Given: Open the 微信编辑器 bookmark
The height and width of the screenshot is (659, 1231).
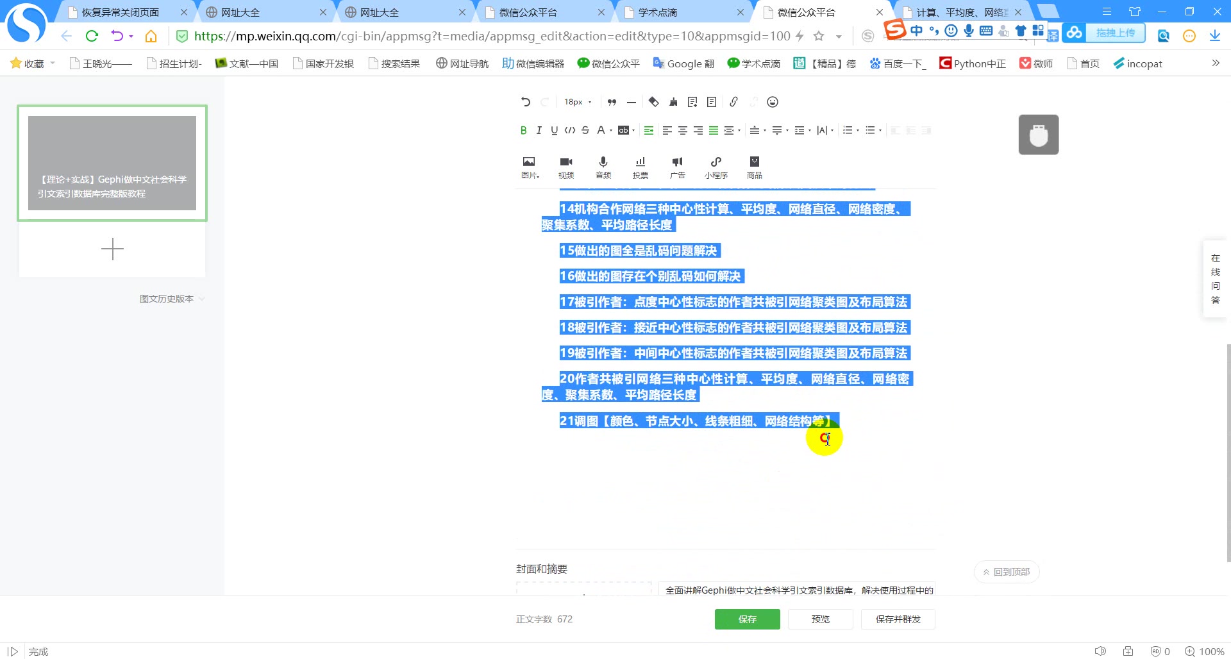Looking at the screenshot, I should pyautogui.click(x=533, y=63).
